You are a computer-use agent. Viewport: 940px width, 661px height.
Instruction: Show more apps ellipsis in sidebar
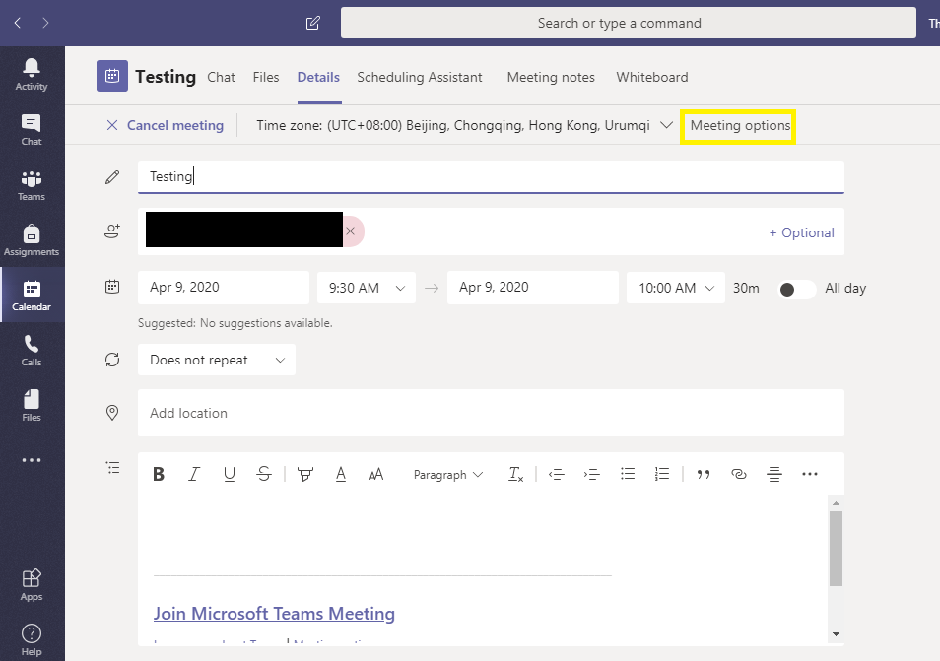32,460
